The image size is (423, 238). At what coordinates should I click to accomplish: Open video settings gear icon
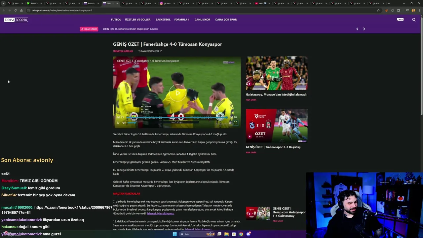point(230,123)
